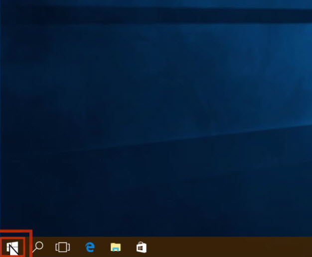Start a search using the magnifying glass

[x=38, y=247]
